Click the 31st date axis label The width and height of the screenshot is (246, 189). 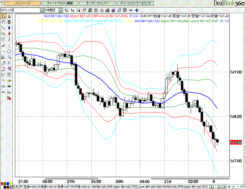(167, 181)
